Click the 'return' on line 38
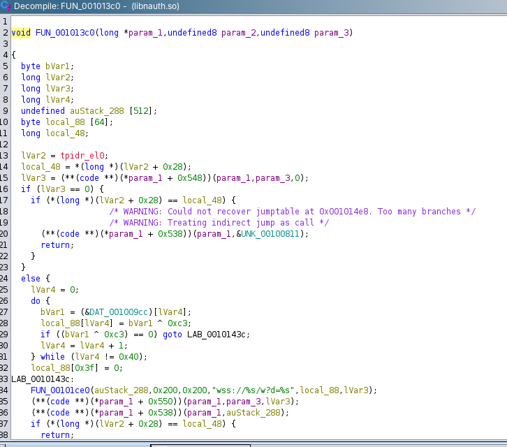Image resolution: width=507 pixels, height=447 pixels. point(55,435)
